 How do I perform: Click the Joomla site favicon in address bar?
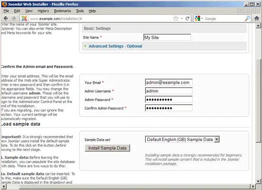[x=24, y=19]
